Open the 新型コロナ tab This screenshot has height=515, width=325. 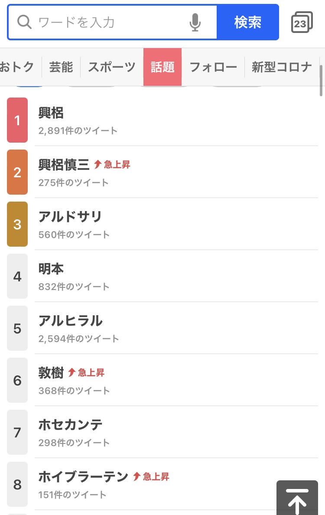(282, 67)
